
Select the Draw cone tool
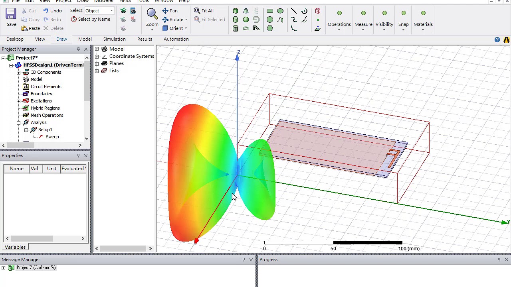(246, 11)
